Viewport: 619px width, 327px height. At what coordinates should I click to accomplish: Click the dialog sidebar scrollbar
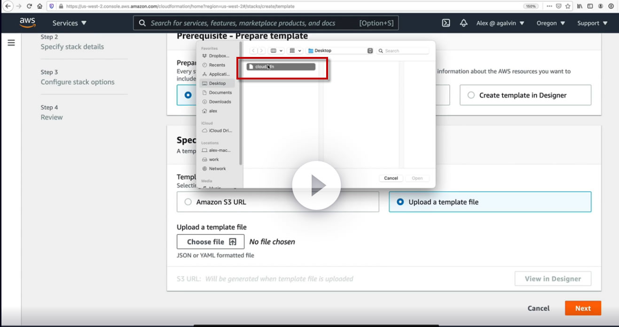click(241, 104)
